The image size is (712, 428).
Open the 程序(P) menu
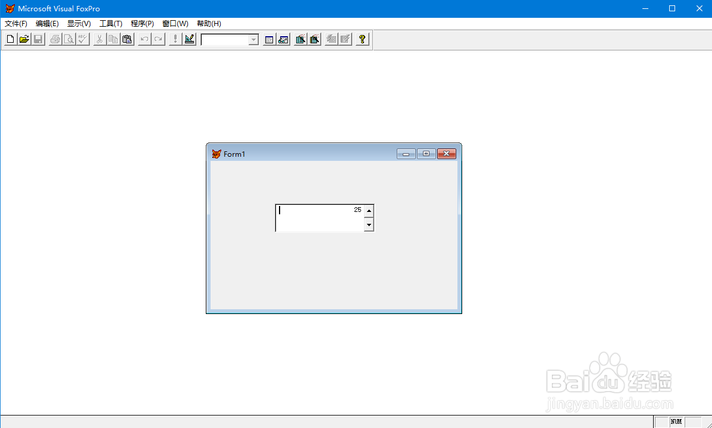click(x=142, y=24)
